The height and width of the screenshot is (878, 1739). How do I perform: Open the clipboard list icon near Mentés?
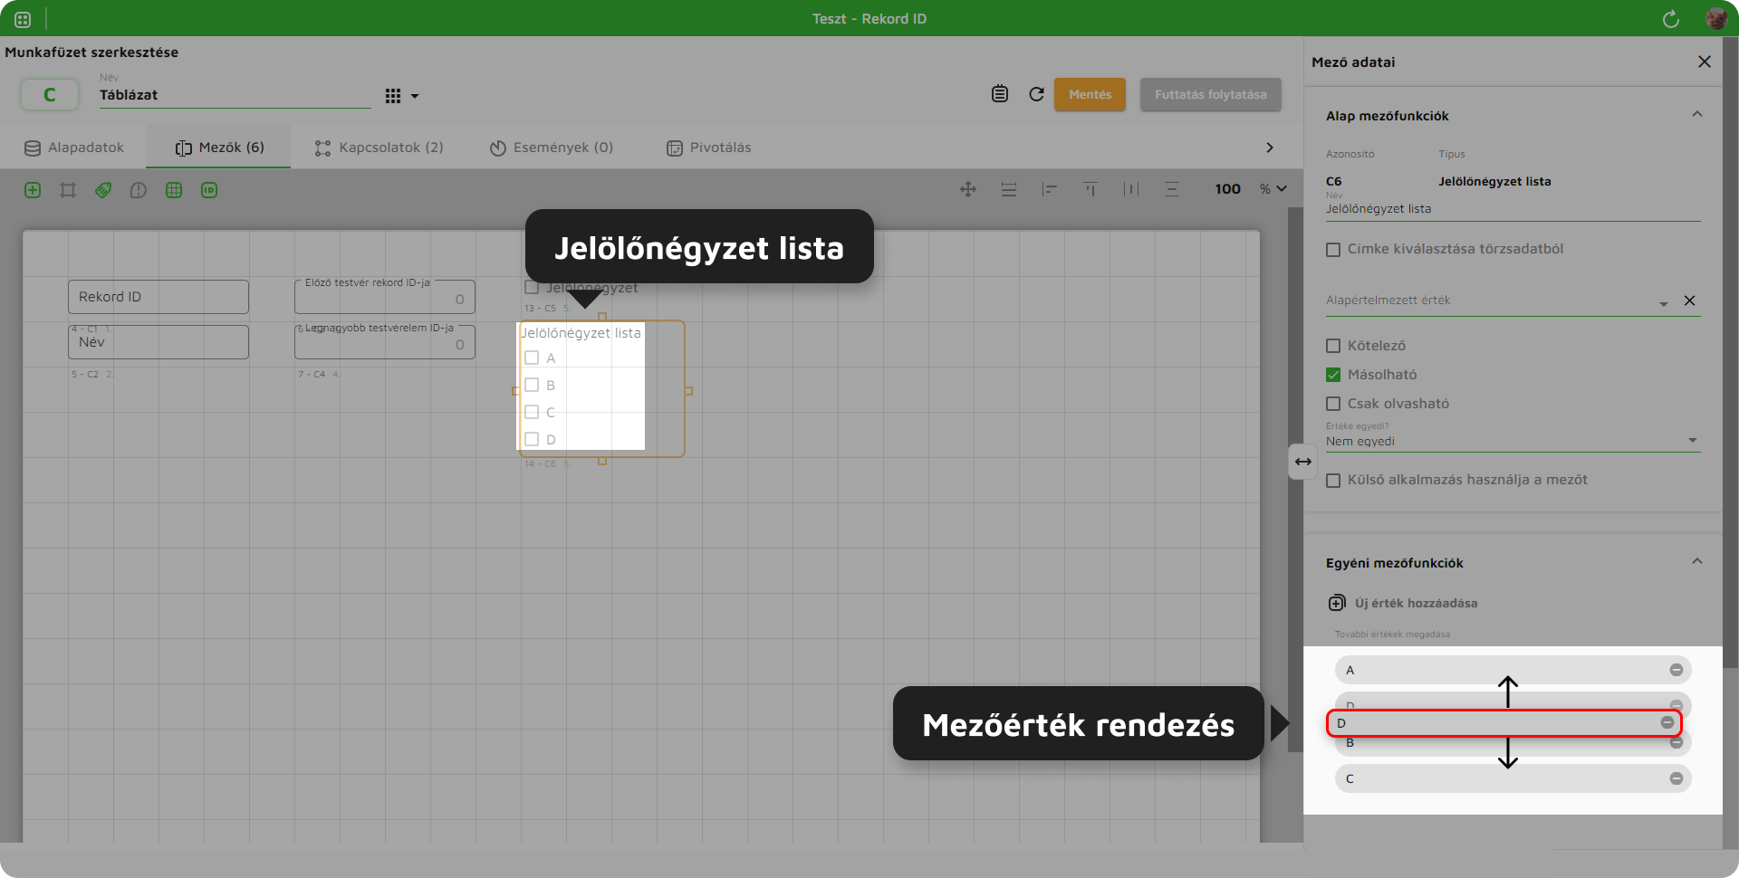[x=1000, y=94]
